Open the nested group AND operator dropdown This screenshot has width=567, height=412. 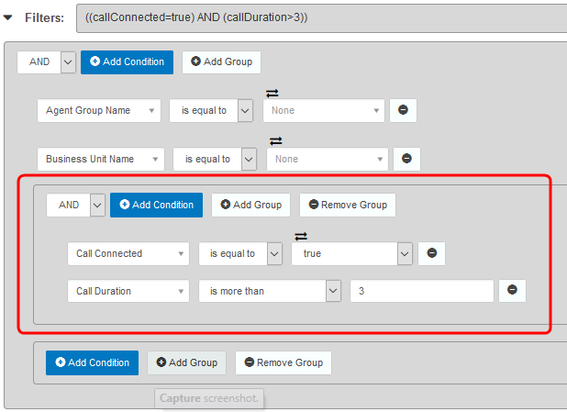point(97,205)
